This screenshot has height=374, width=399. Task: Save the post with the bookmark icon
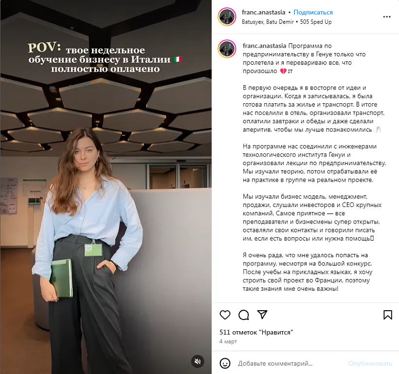pyautogui.click(x=387, y=315)
